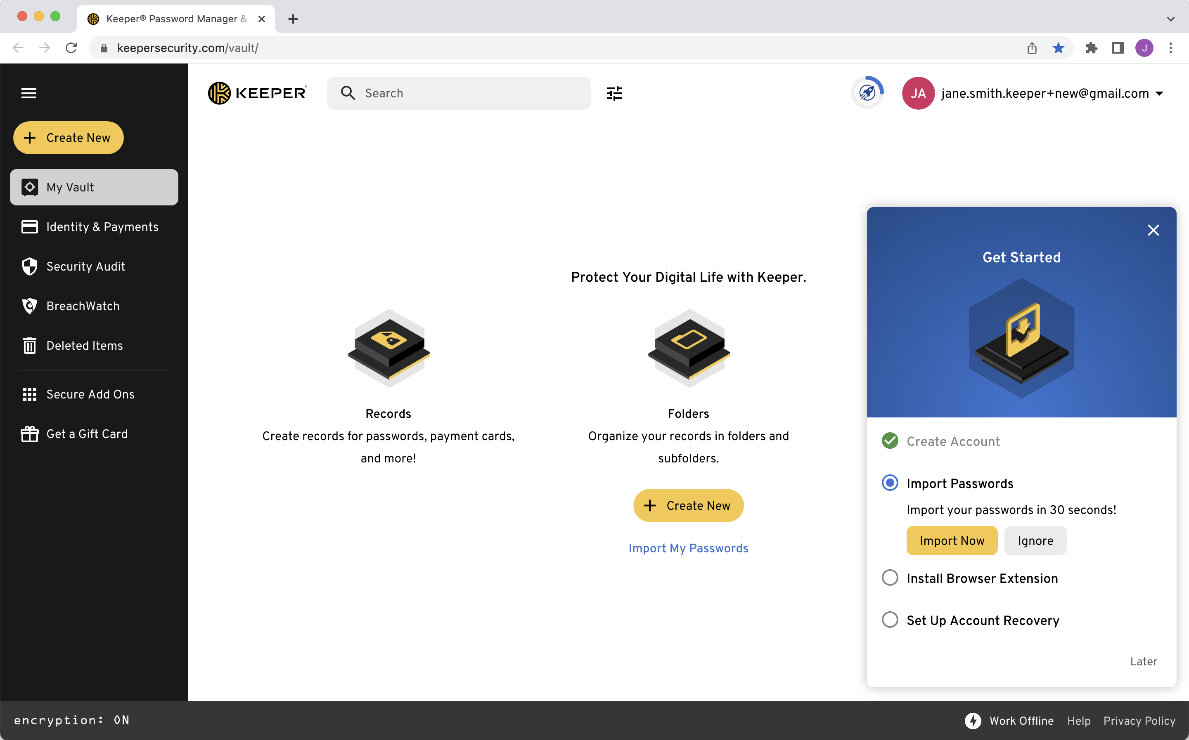Open search filter options icon
The height and width of the screenshot is (740, 1189).
(x=613, y=93)
